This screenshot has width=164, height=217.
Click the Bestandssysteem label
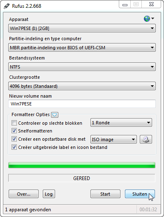27,58
